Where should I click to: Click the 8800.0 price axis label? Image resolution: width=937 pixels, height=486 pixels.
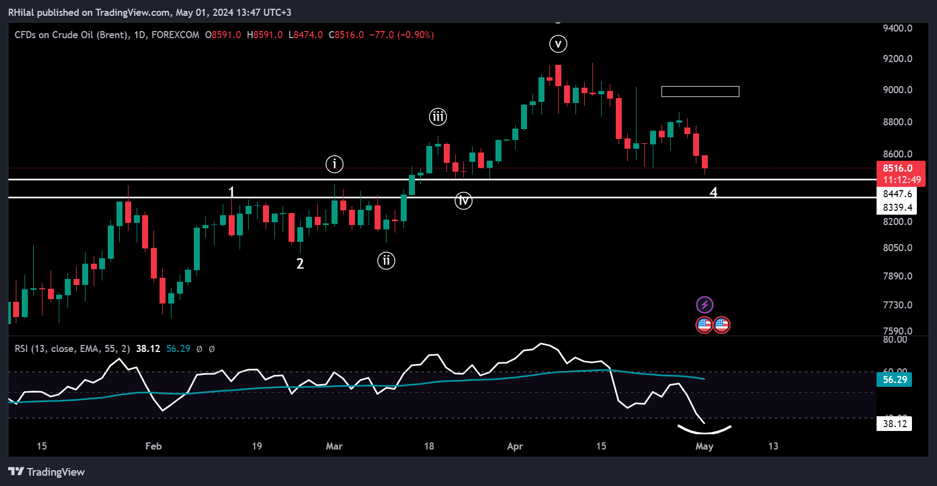(897, 122)
